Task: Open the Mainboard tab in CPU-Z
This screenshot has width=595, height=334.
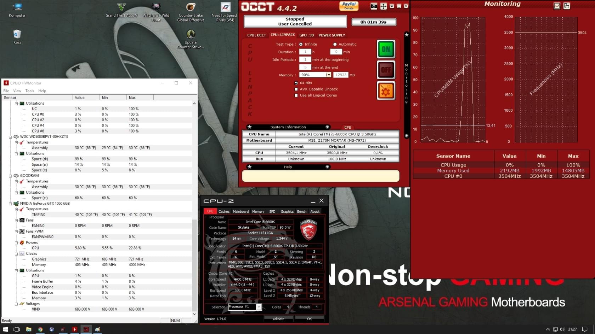Action: pyautogui.click(x=240, y=211)
